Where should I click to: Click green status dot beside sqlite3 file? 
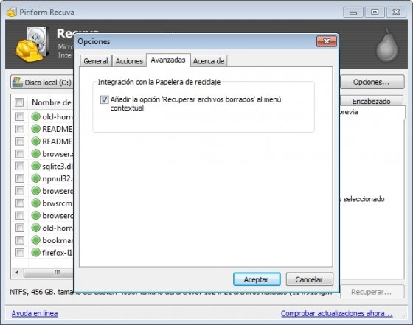(35, 166)
